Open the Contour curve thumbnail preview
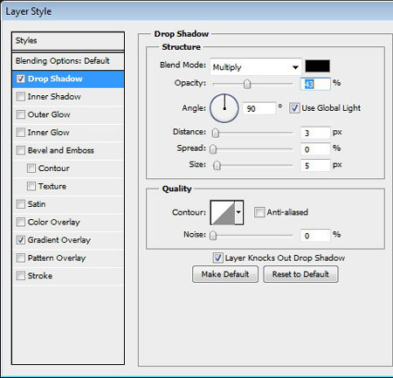The width and height of the screenshot is (393, 378). point(223,213)
